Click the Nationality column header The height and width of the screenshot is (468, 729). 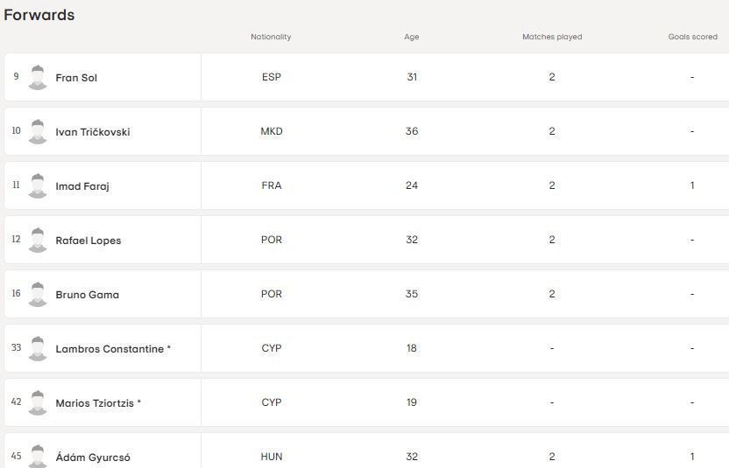click(x=271, y=37)
